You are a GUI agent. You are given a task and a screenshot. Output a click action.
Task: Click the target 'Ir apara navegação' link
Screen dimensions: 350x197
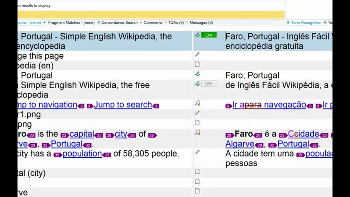point(269,105)
